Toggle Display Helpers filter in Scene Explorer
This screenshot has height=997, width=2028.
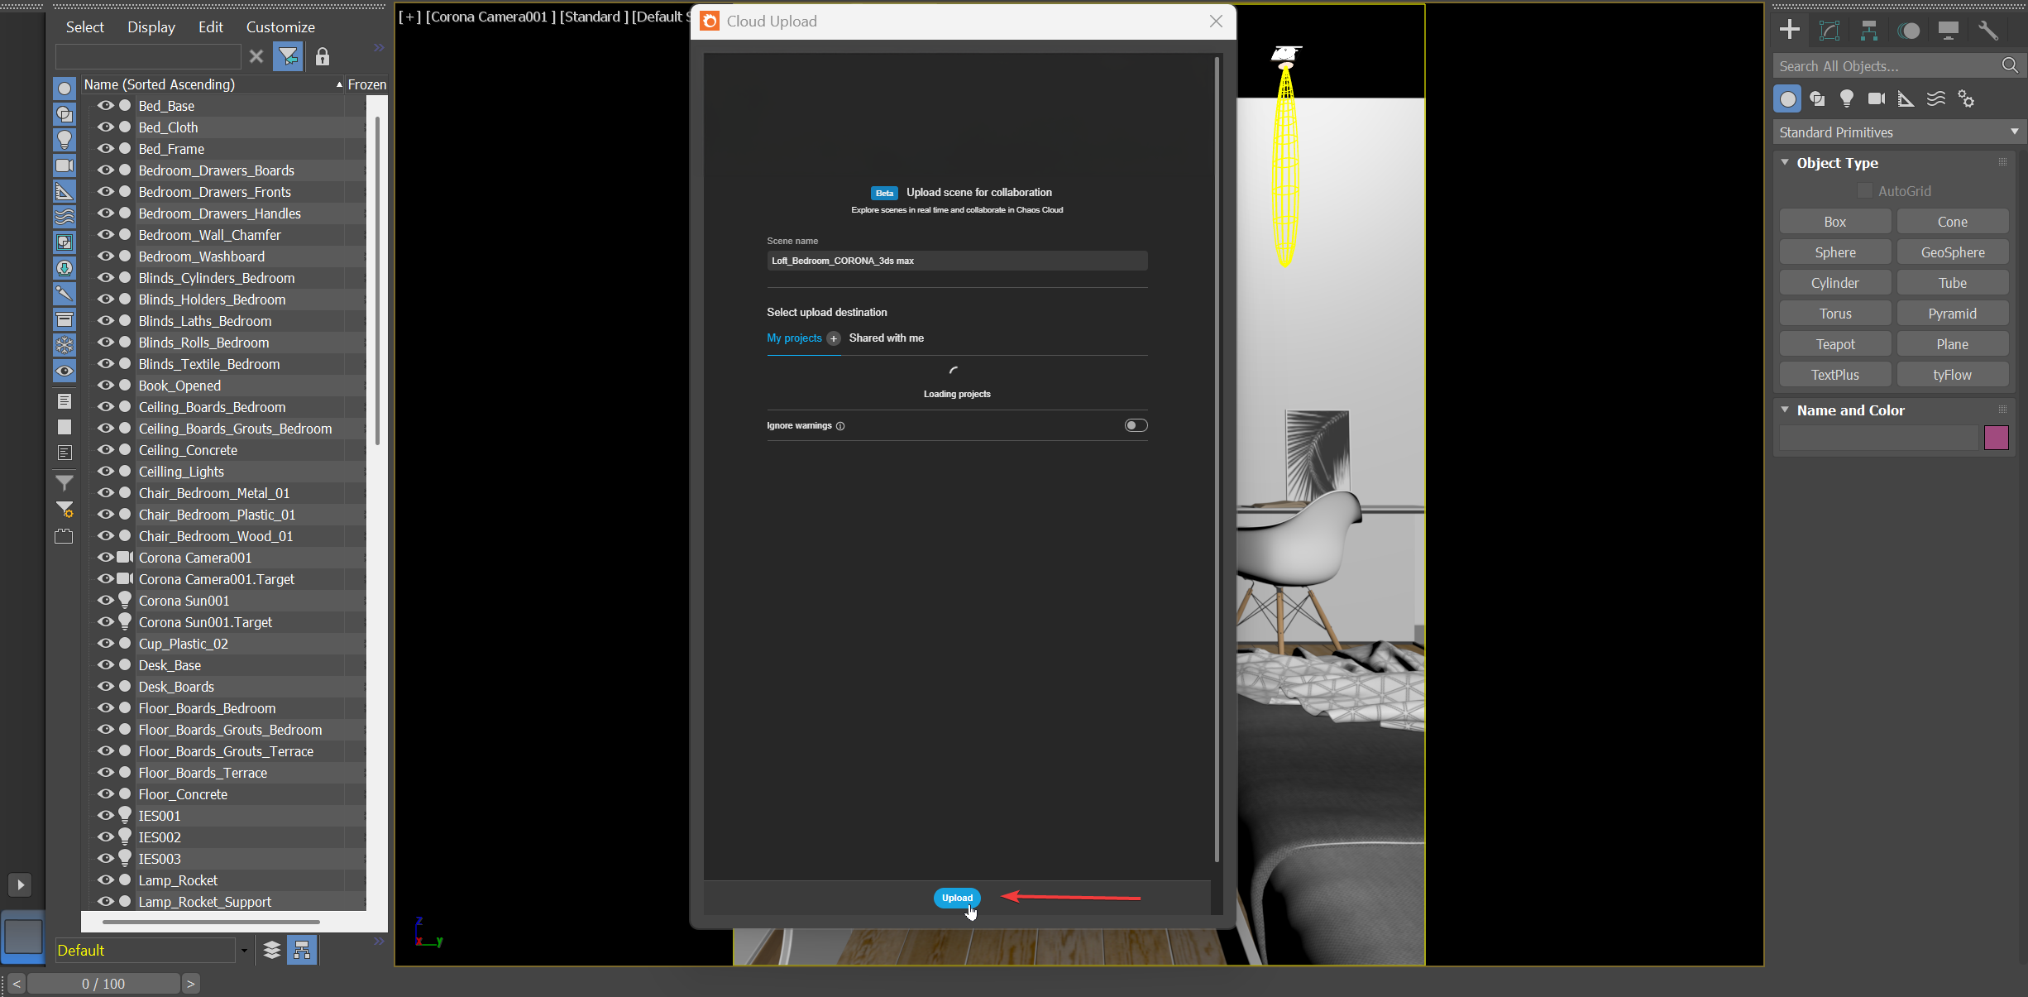pyautogui.click(x=65, y=191)
